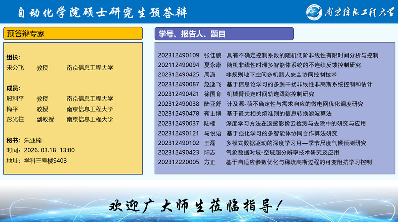
Task: Select the 预答辩专家 orange header tab
Action: pyautogui.click(x=73, y=34)
